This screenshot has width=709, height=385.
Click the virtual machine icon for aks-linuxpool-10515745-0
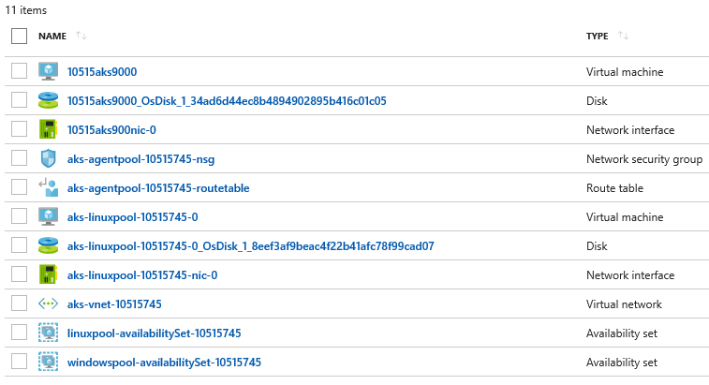(x=48, y=216)
